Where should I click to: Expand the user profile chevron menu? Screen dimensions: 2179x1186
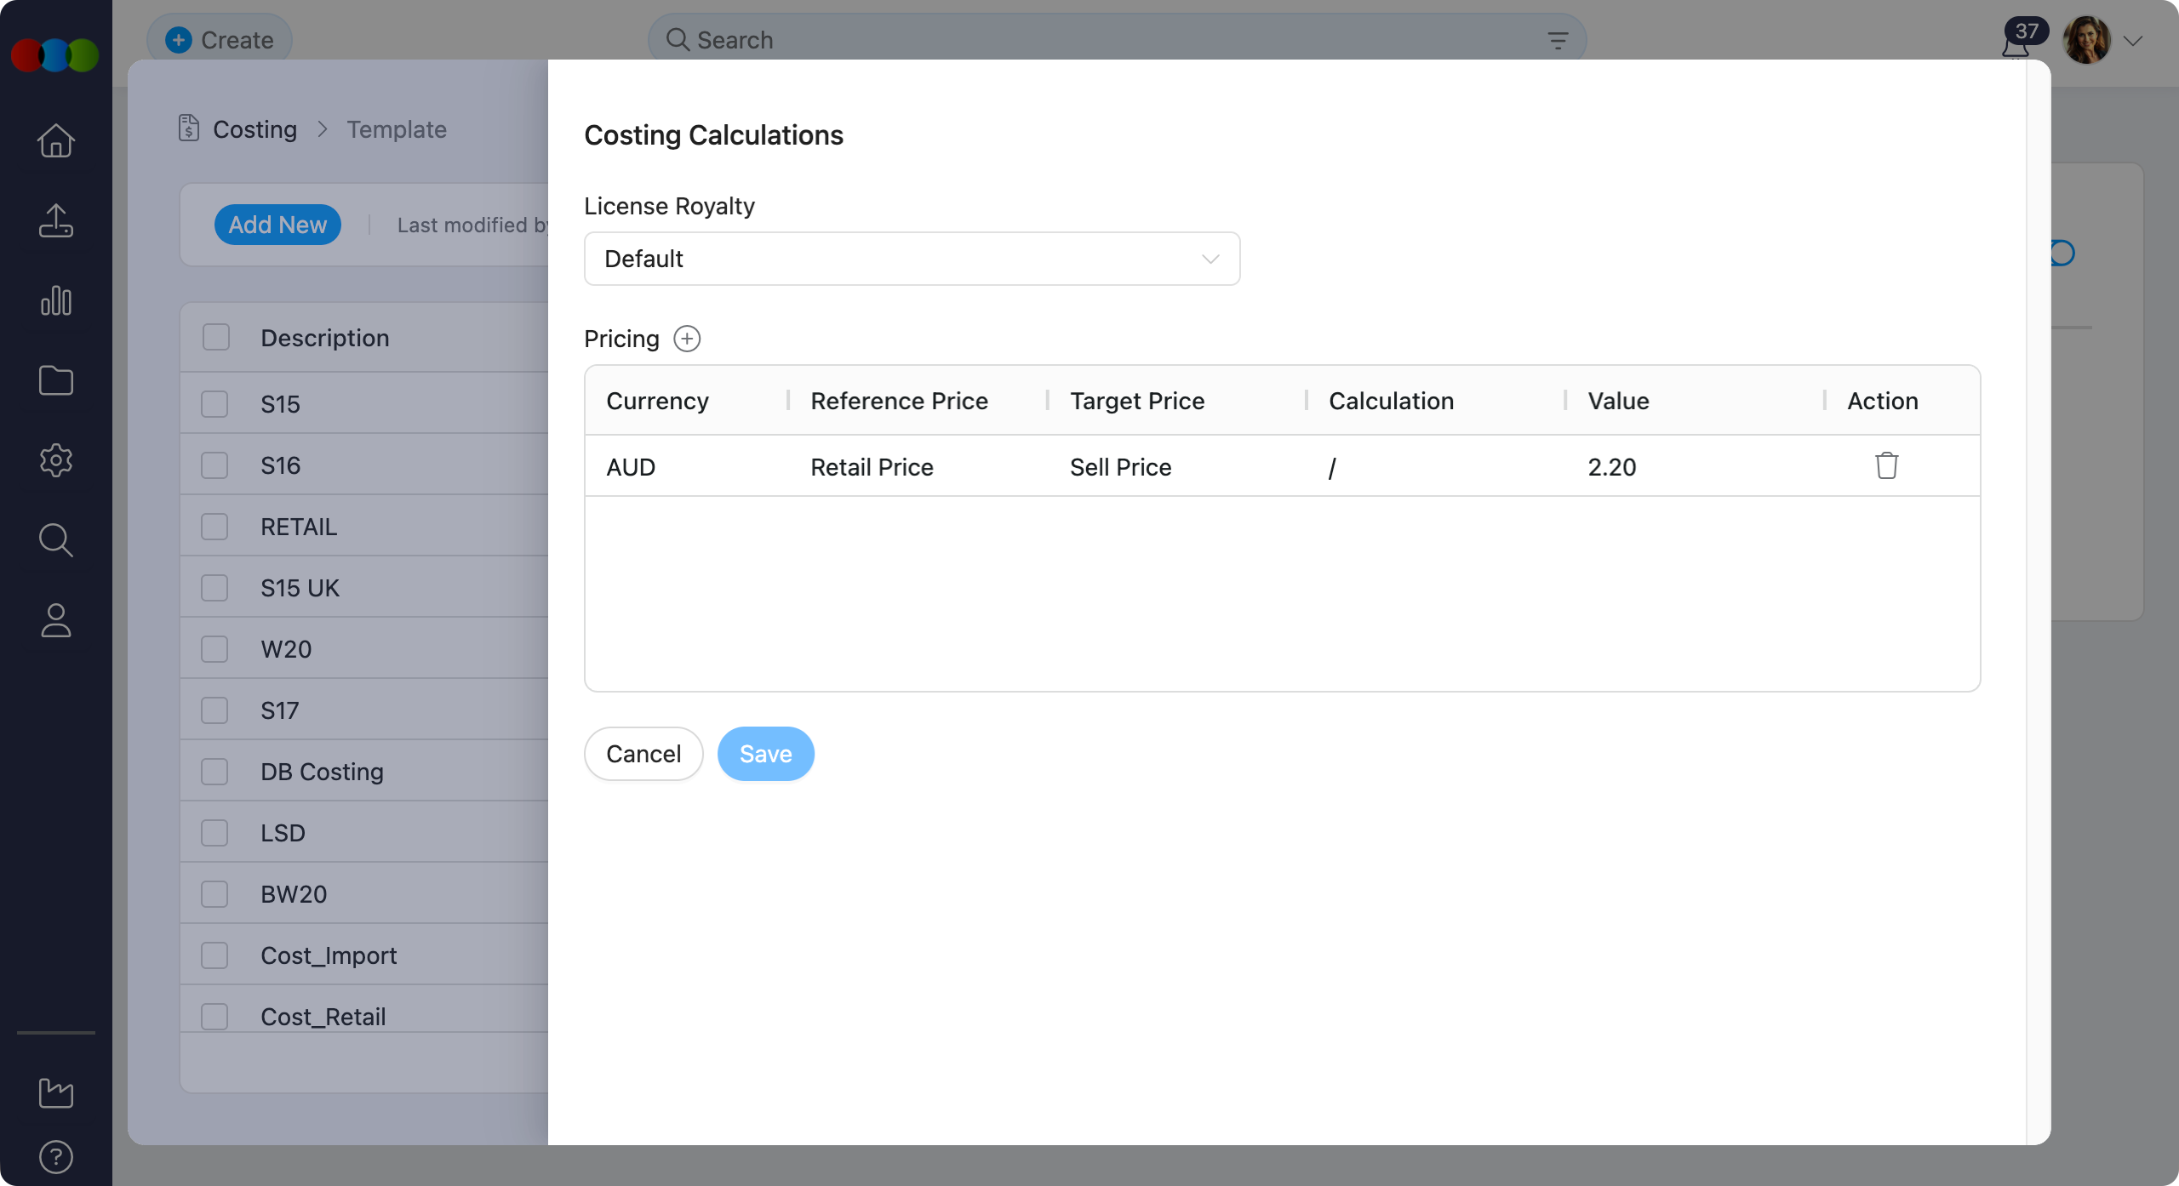tap(2132, 41)
